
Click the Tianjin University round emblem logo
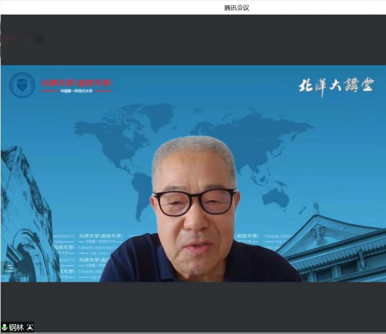(22, 85)
